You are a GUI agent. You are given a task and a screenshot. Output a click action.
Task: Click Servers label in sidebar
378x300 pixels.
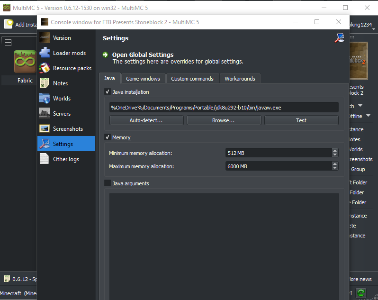[62, 114]
